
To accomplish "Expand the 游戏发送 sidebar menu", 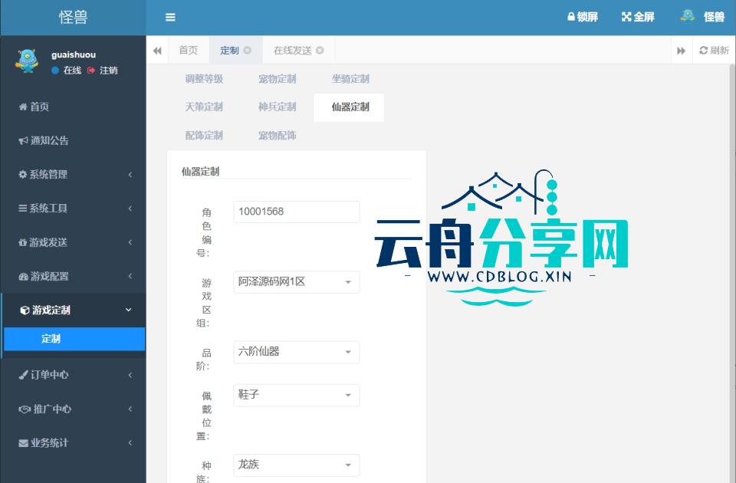I will (x=73, y=242).
